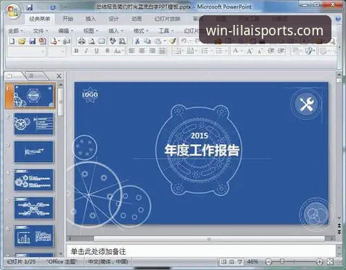346x270 pixels.
Task: Click the 46% zoom level
Action: [x=252, y=262]
